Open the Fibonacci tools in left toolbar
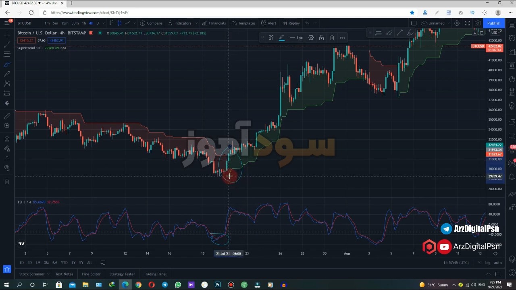Image resolution: width=516 pixels, height=290 pixels. point(7,54)
